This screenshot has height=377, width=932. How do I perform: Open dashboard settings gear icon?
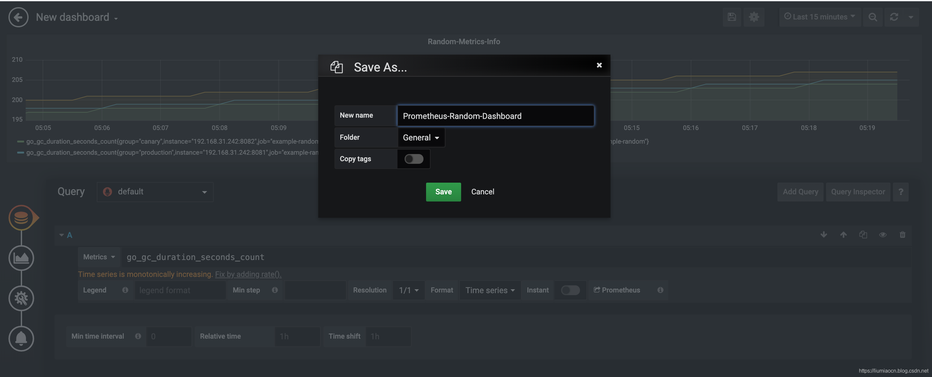coord(754,17)
